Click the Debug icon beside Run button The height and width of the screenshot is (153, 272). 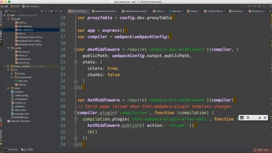(259, 6)
